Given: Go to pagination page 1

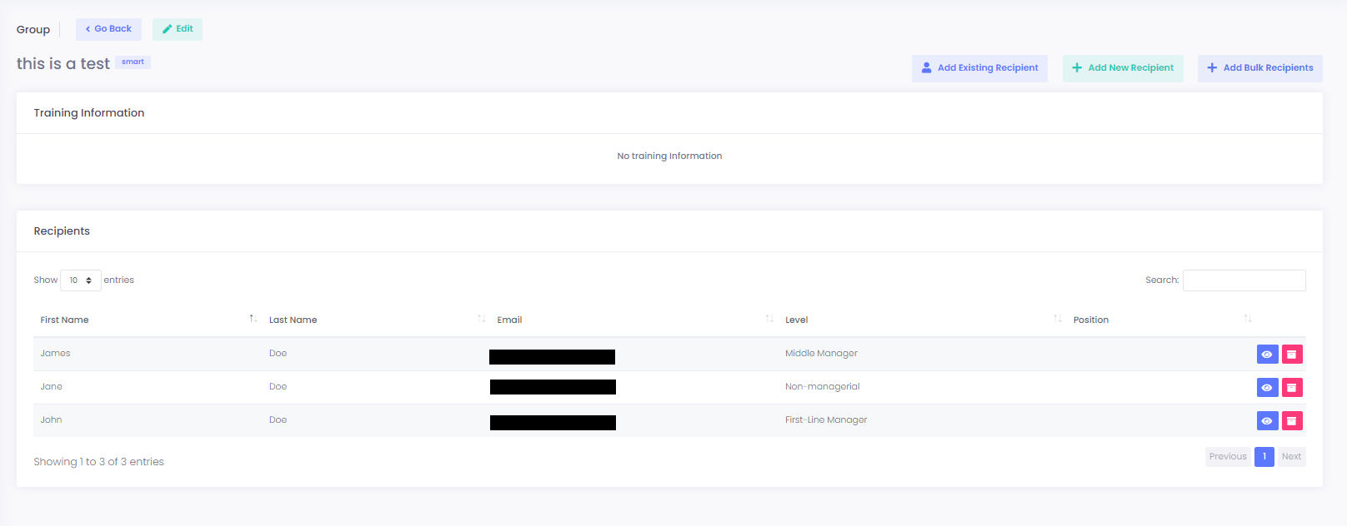Looking at the screenshot, I should (1264, 456).
